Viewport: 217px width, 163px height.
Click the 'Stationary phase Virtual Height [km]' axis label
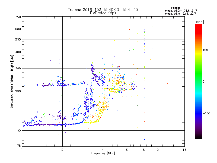(12, 81)
